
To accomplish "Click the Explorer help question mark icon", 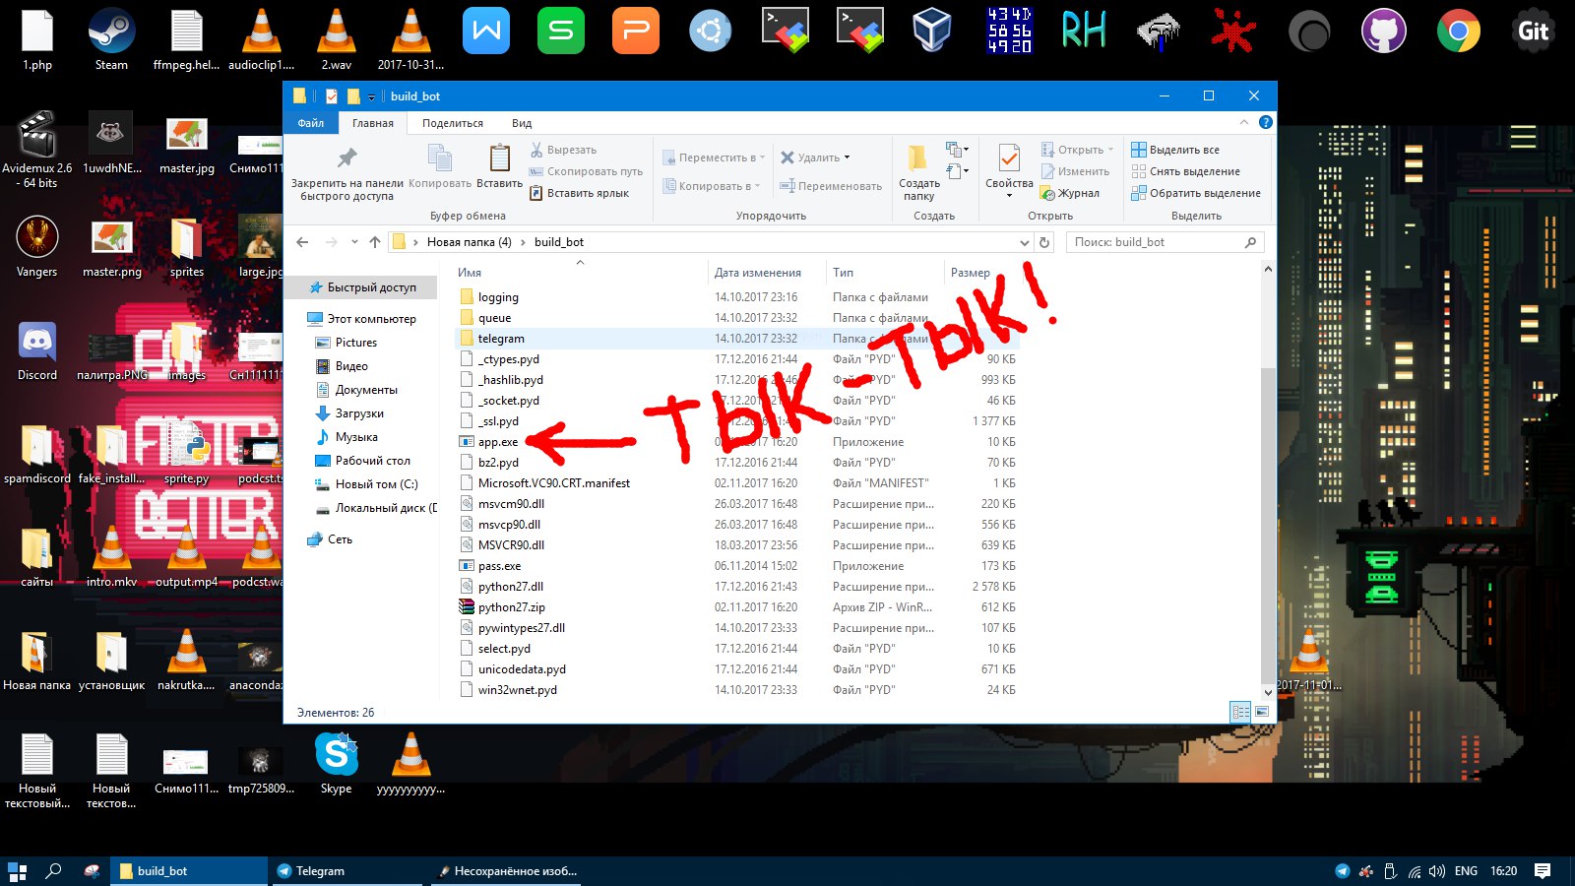I will 1266,122.
